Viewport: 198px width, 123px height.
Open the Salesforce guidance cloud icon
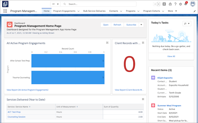(170, 4)
